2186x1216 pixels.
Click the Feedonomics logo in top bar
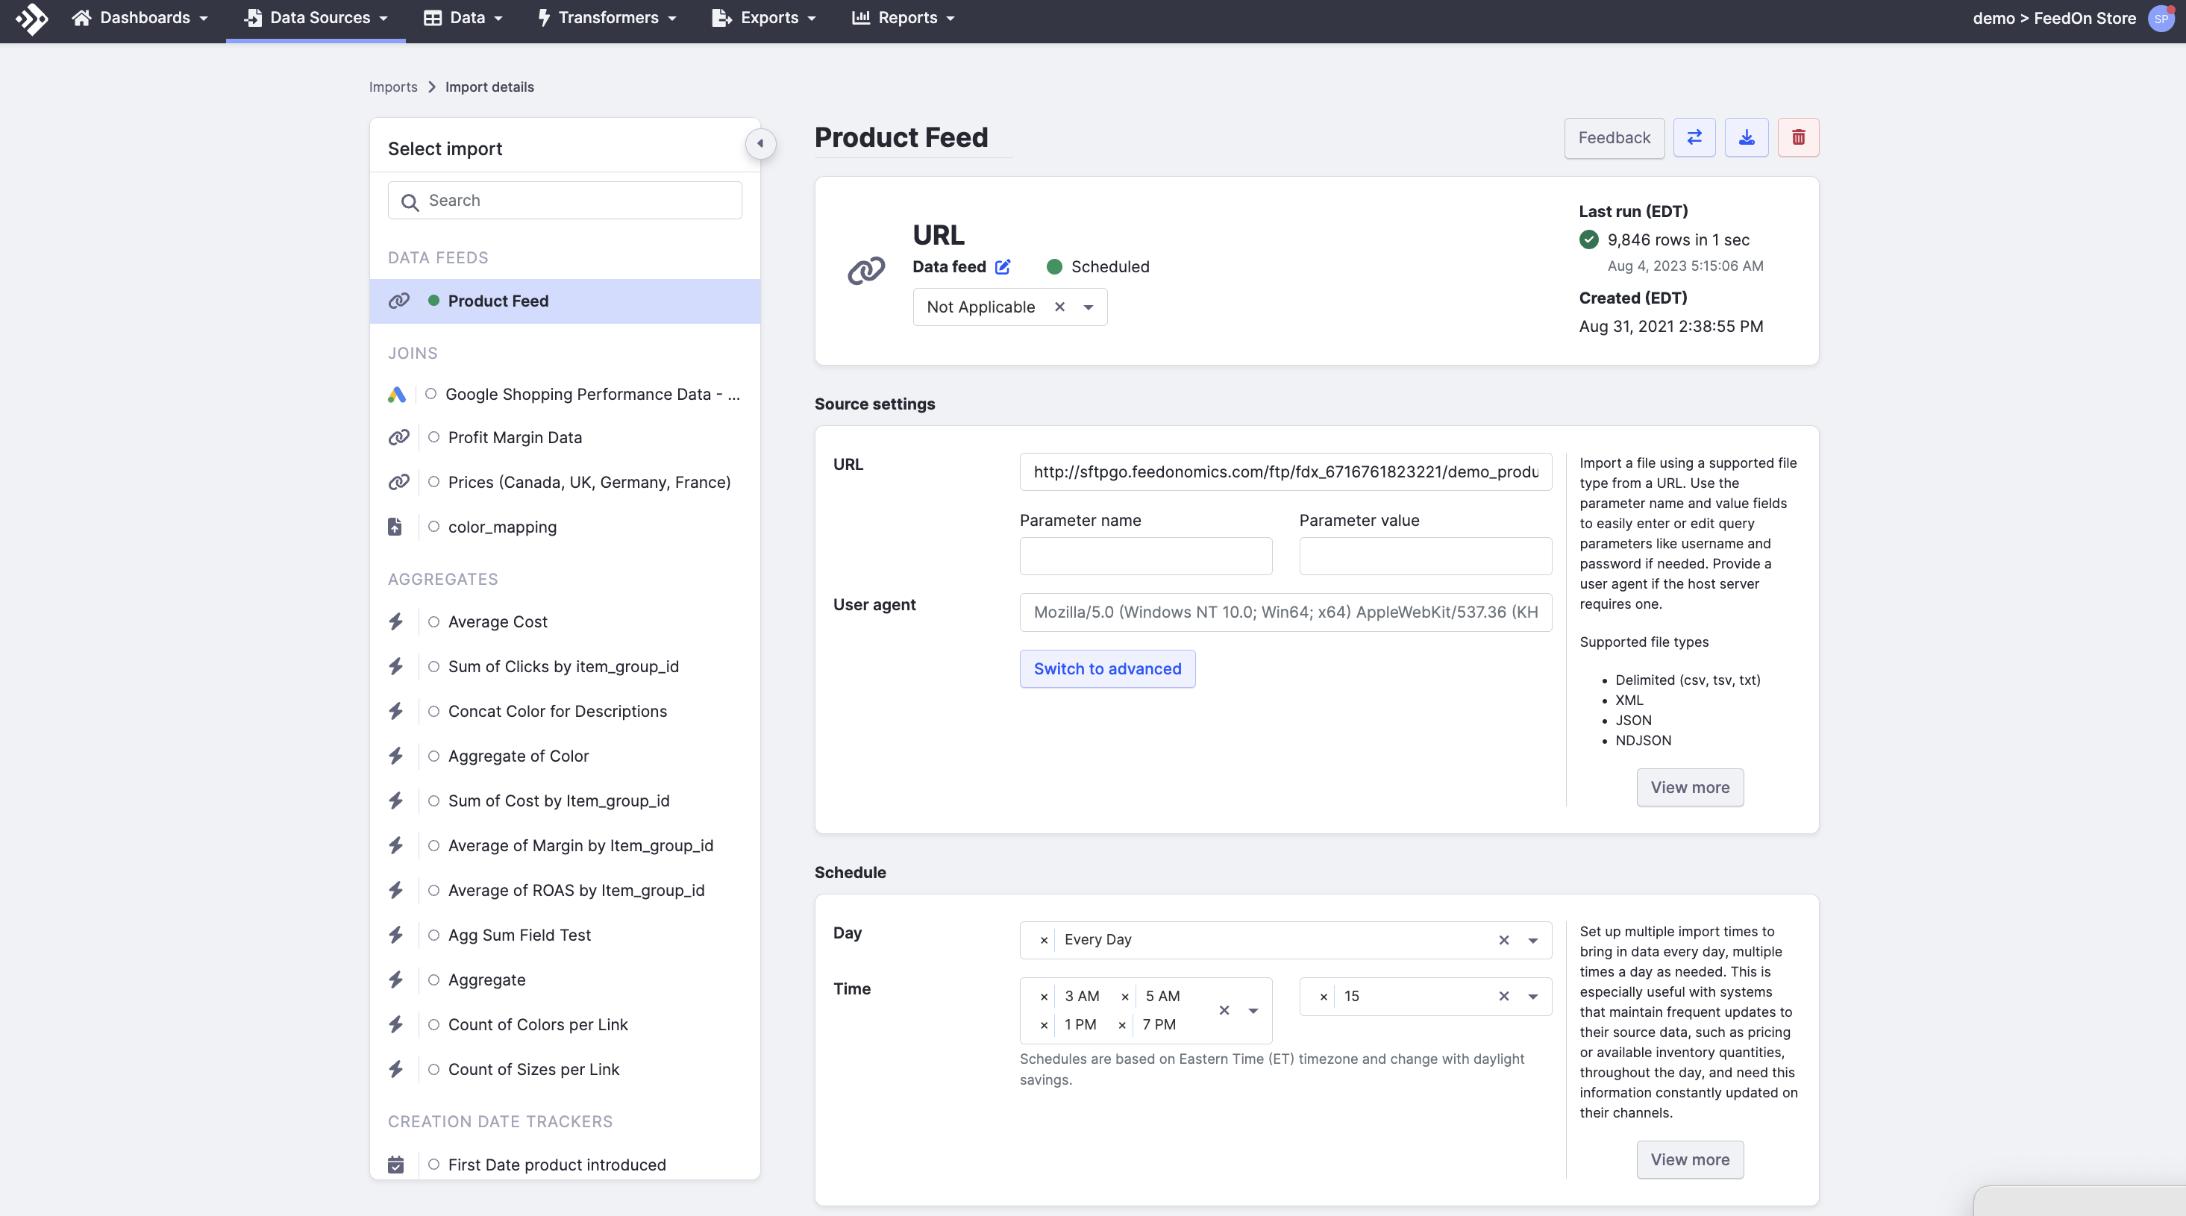(31, 18)
